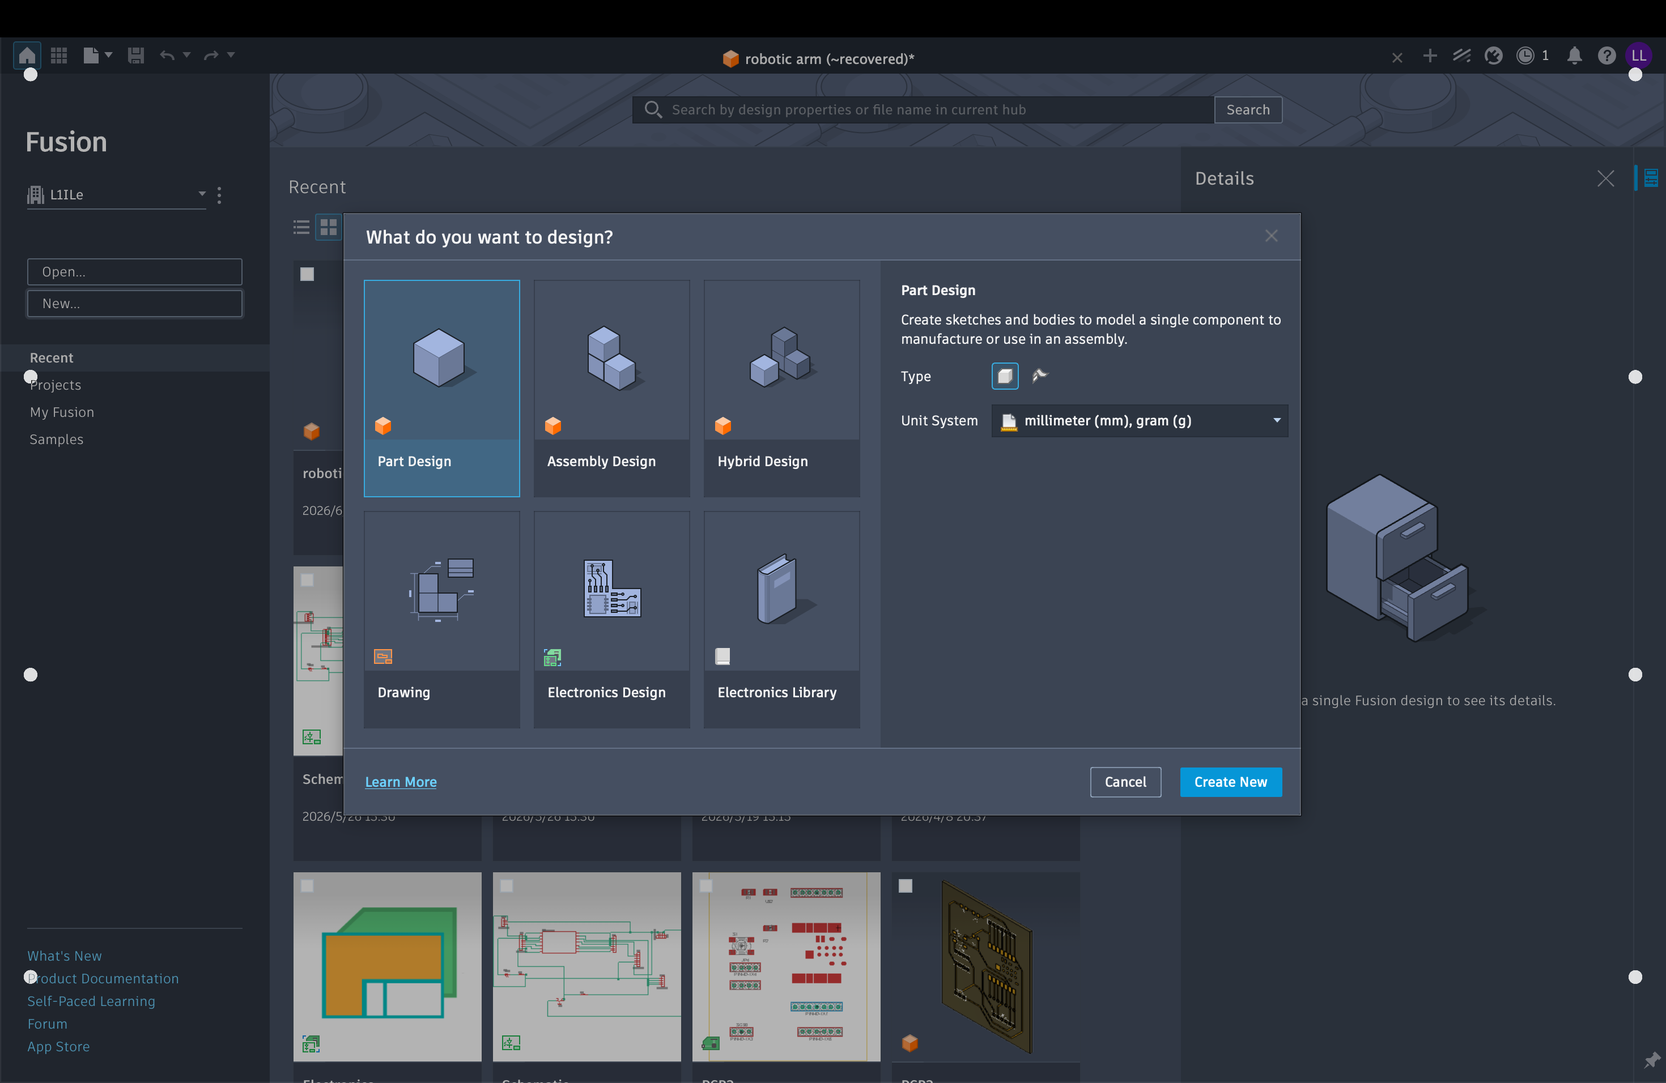Open the job status clock icon
Viewport: 1666px width, 1083px height.
tap(1525, 56)
